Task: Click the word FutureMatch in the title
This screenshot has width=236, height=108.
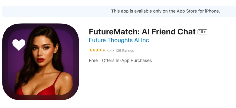Action: [x=115, y=32]
